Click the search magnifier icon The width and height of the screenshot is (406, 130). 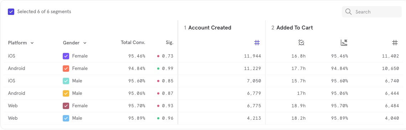pos(349,12)
